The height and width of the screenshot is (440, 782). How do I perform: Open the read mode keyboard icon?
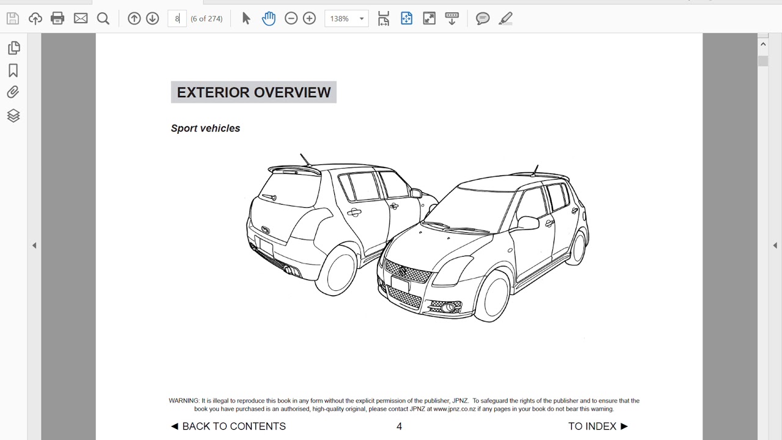pyautogui.click(x=452, y=18)
